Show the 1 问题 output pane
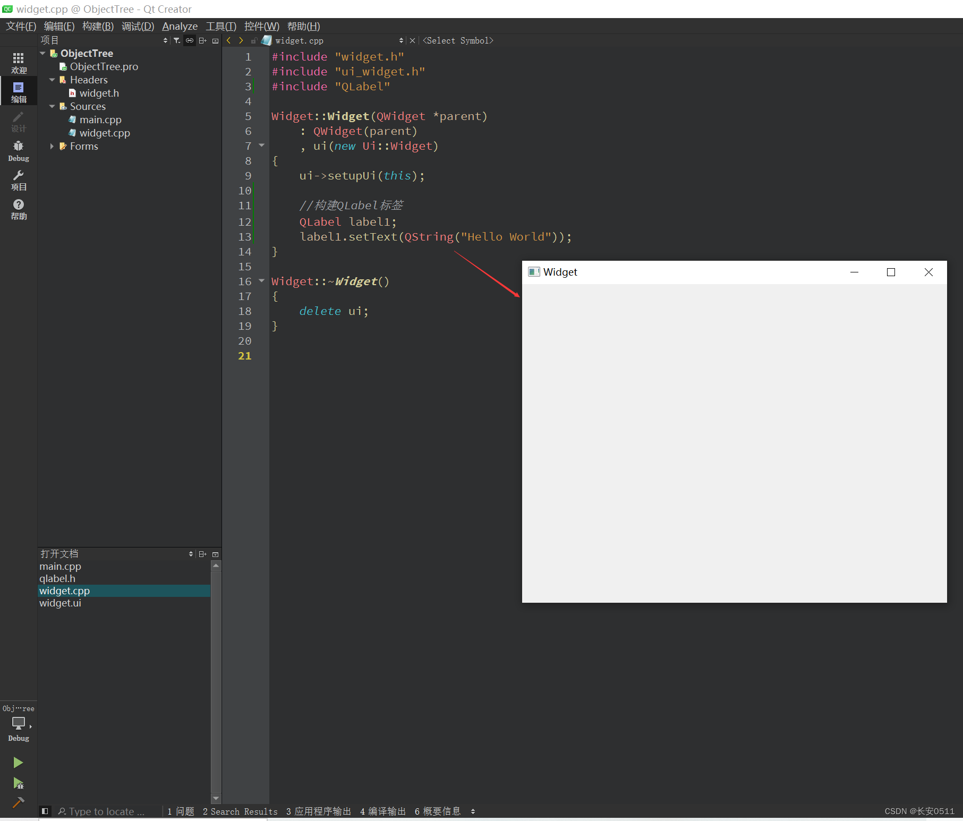The width and height of the screenshot is (963, 821). [x=181, y=811]
